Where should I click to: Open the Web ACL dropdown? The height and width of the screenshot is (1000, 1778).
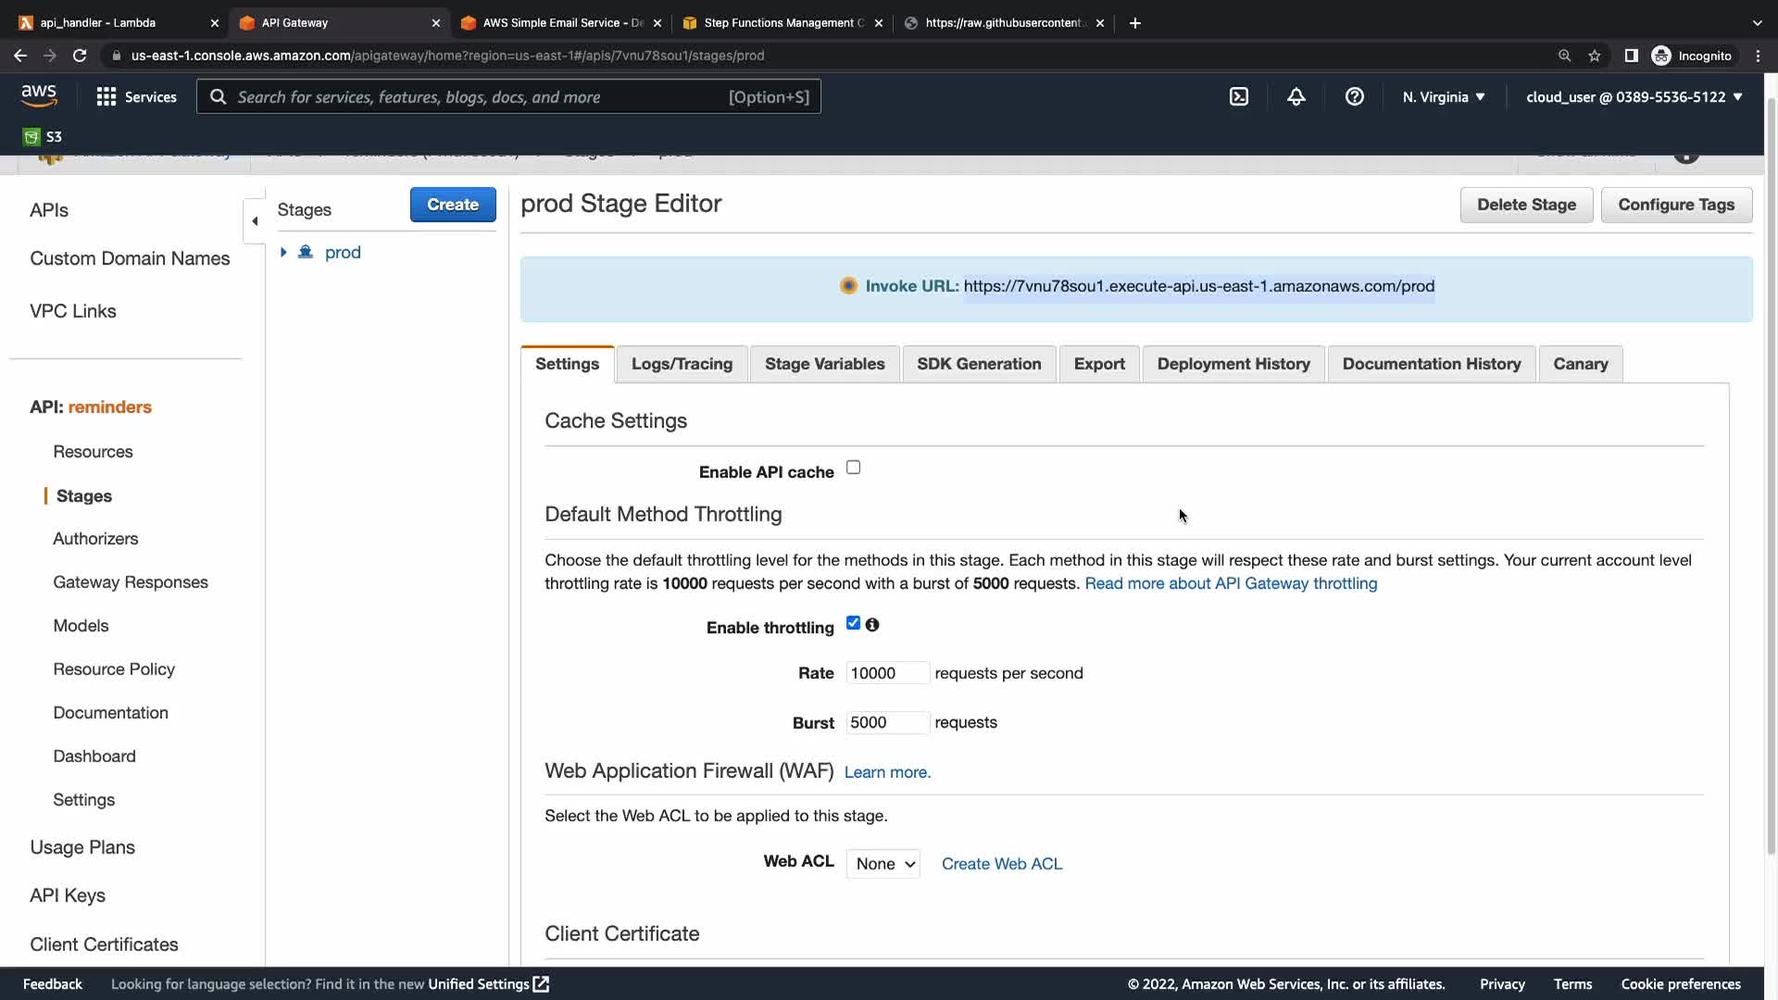coord(883,864)
